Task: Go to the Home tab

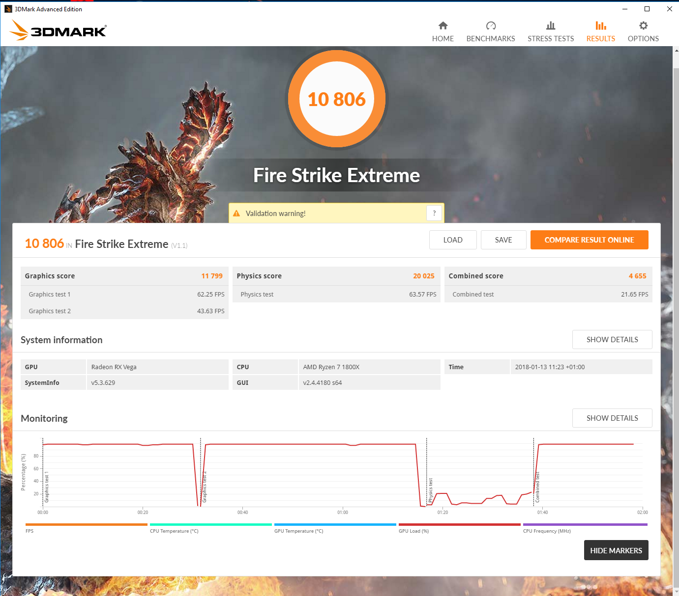Action: point(443,32)
